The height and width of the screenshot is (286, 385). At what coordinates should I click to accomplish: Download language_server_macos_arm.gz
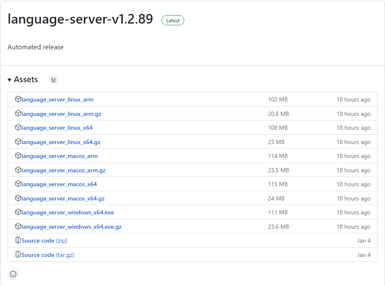pos(63,170)
